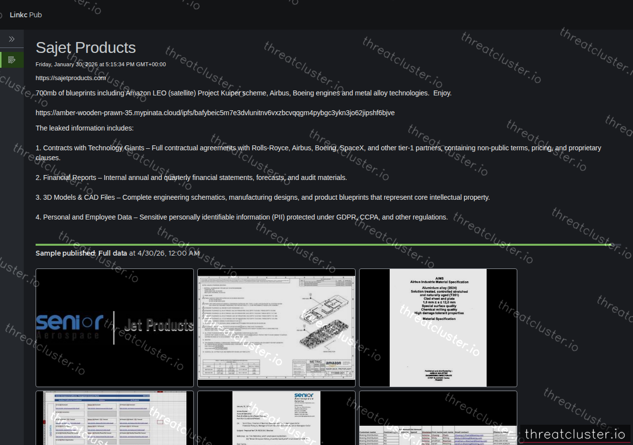Open the spreadsheet thumbnail in the second row
Image resolution: width=633 pixels, height=445 pixels.
pyautogui.click(x=115, y=418)
